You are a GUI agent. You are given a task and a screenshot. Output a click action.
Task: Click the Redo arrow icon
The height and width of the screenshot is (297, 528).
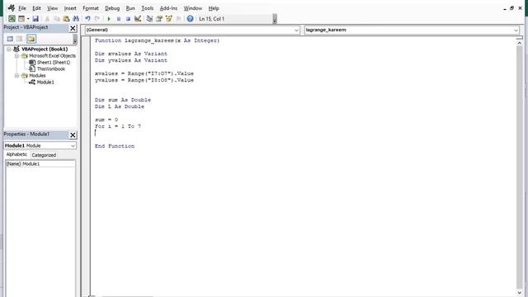pyautogui.click(x=97, y=19)
